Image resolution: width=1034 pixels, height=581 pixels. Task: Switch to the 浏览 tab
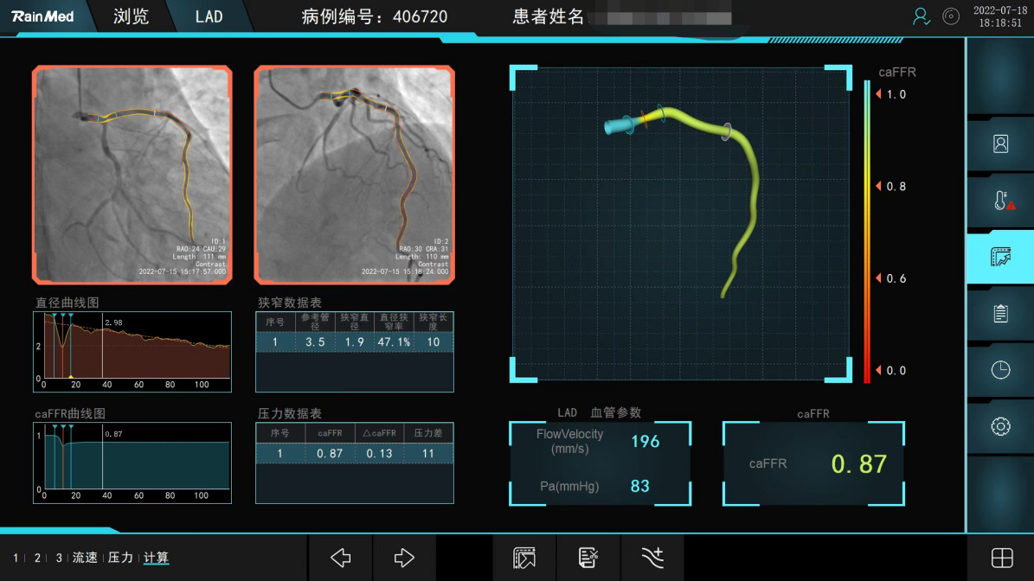coord(132,16)
